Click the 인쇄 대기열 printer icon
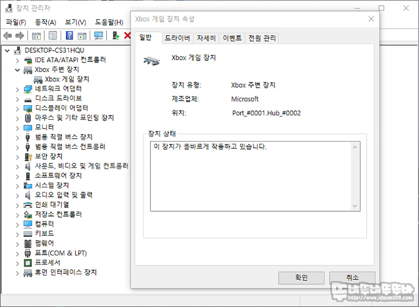 tap(28, 205)
